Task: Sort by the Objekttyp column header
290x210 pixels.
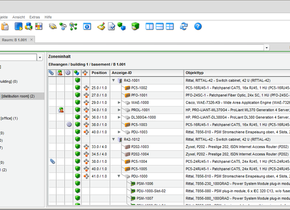Action: (x=237, y=73)
